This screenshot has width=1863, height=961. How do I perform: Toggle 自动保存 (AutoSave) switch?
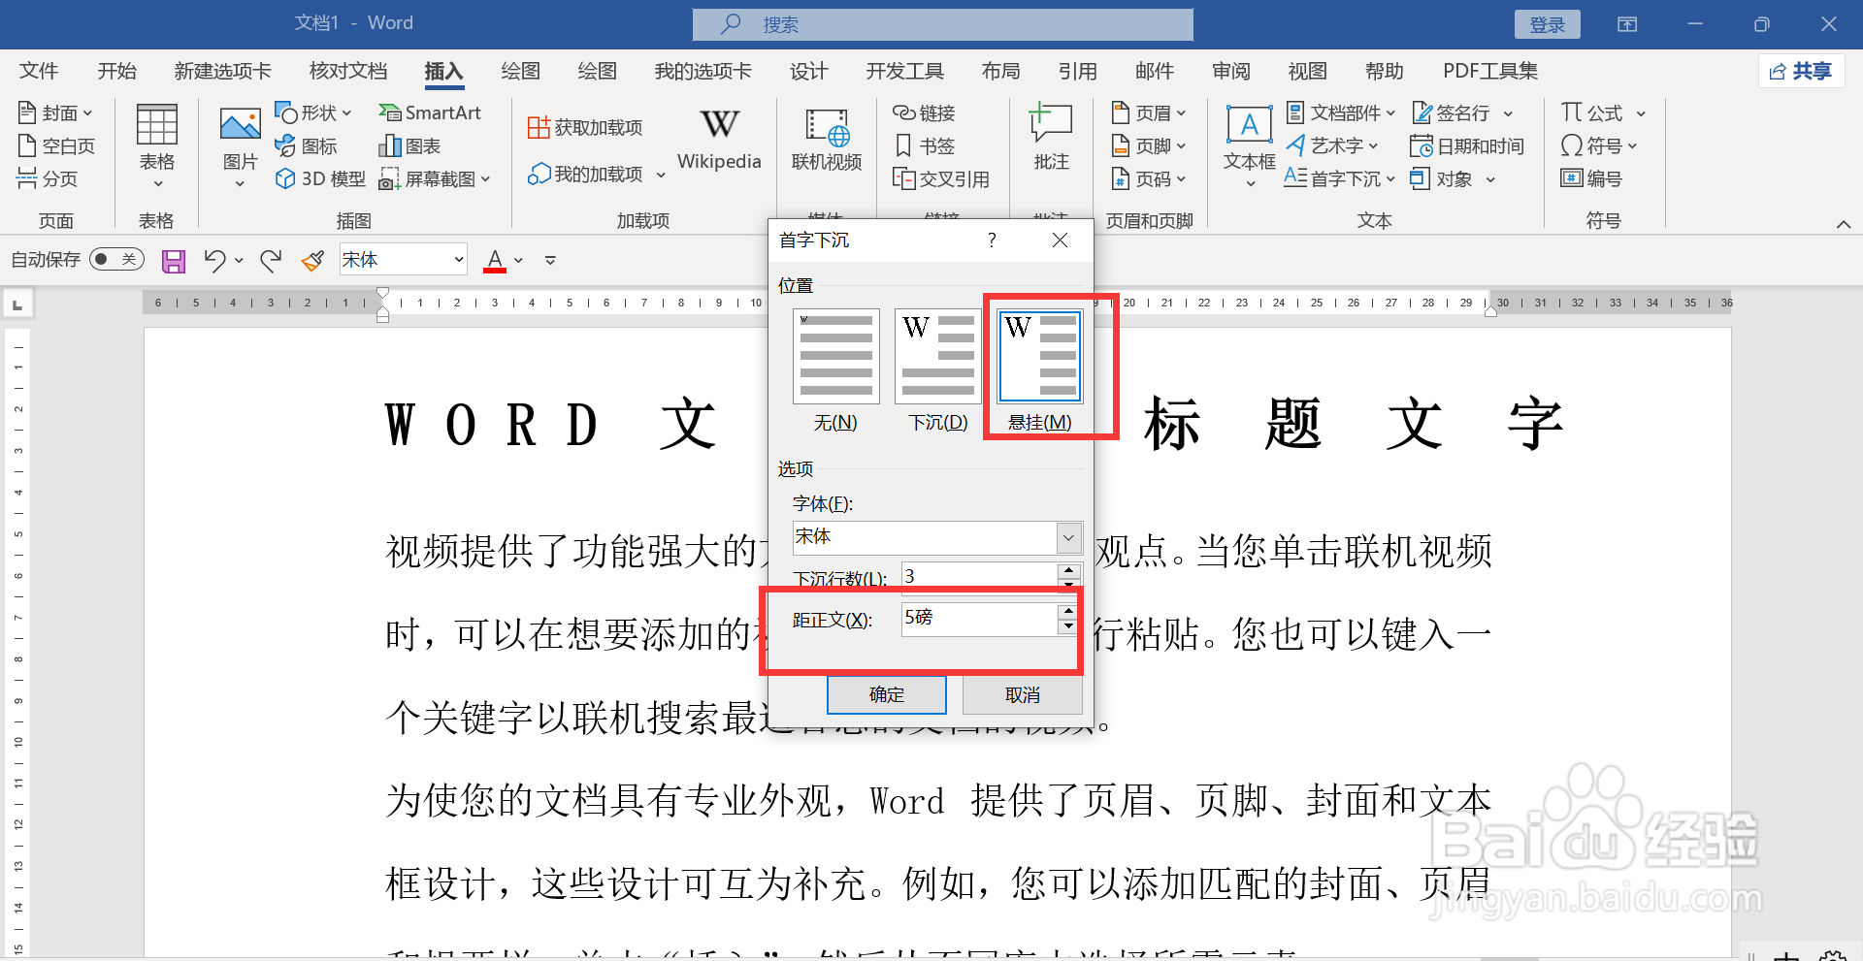tap(116, 259)
